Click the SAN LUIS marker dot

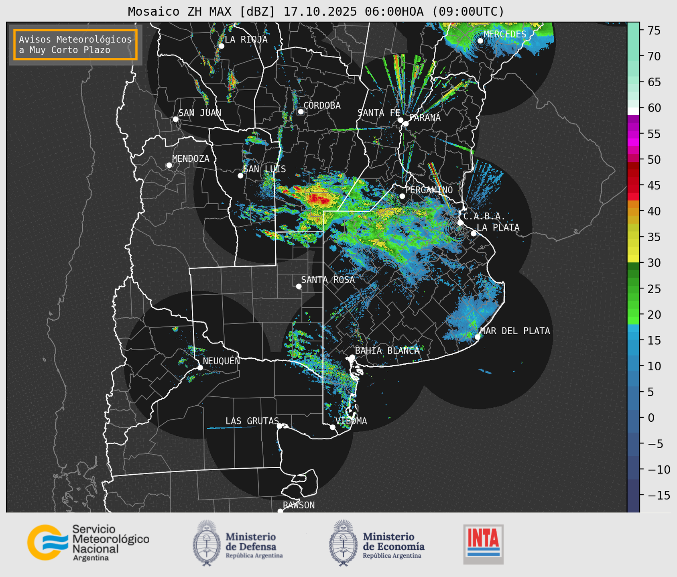[x=240, y=176]
